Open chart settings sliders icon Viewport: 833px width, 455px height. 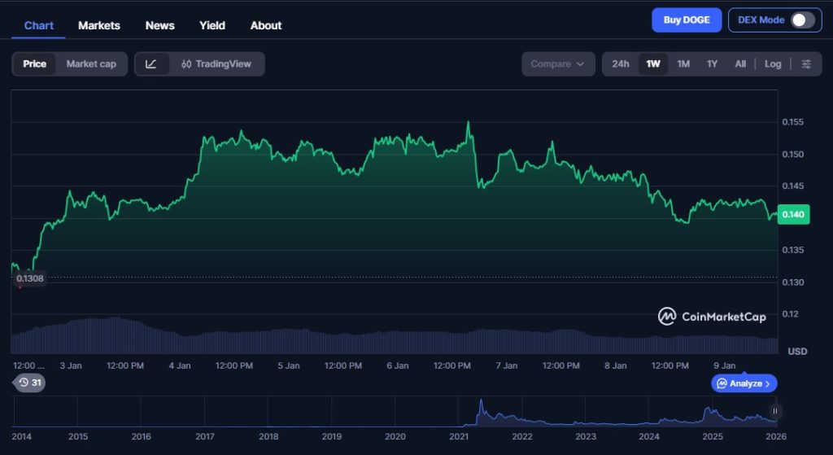[x=806, y=63]
